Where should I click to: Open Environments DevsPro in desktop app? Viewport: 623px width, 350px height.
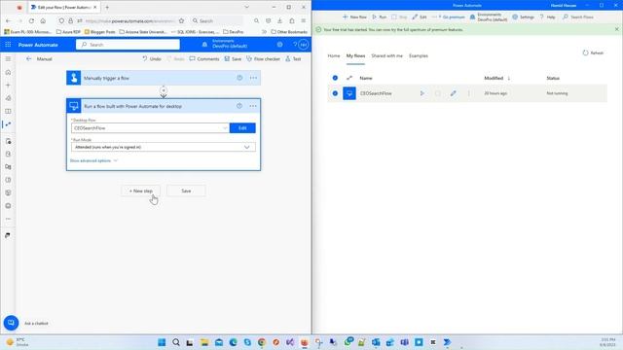click(x=489, y=17)
